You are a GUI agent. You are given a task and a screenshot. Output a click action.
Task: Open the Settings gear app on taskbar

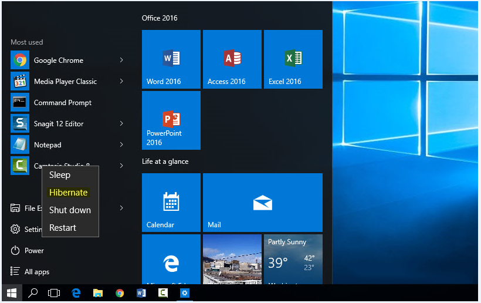tap(185, 293)
